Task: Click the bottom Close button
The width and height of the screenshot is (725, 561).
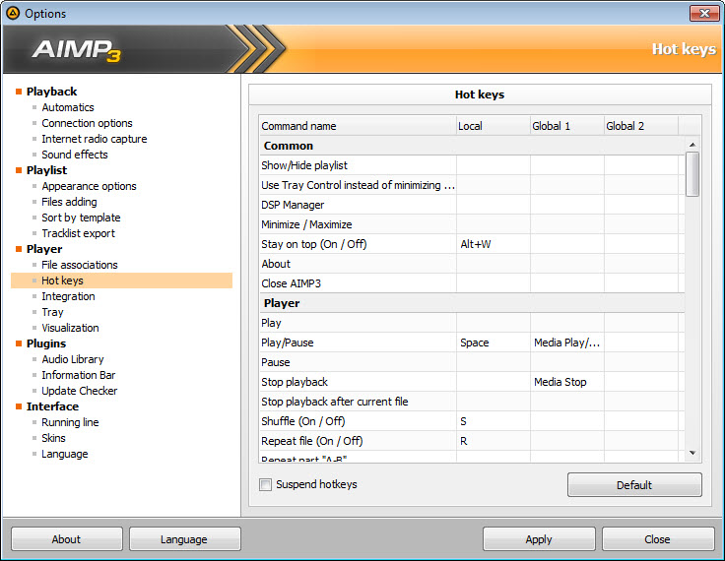Action: pos(657,539)
